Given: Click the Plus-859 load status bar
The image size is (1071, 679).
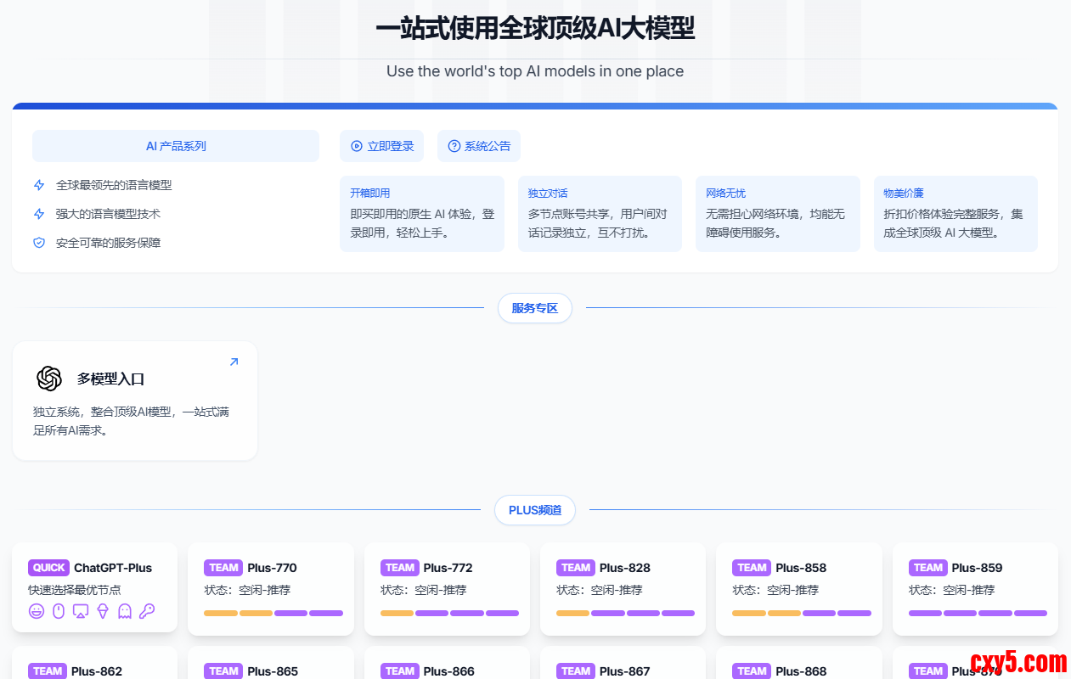Looking at the screenshot, I should 977,613.
